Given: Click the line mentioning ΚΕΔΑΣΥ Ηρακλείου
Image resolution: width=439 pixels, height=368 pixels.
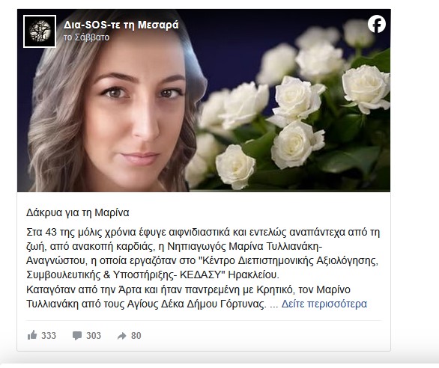Looking at the screenshot, I should tap(153, 275).
